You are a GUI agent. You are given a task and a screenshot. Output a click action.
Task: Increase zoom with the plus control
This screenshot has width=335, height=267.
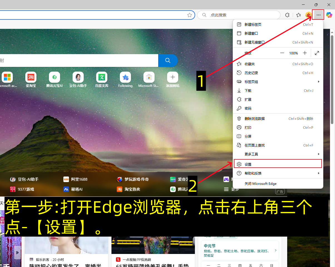(x=304, y=53)
